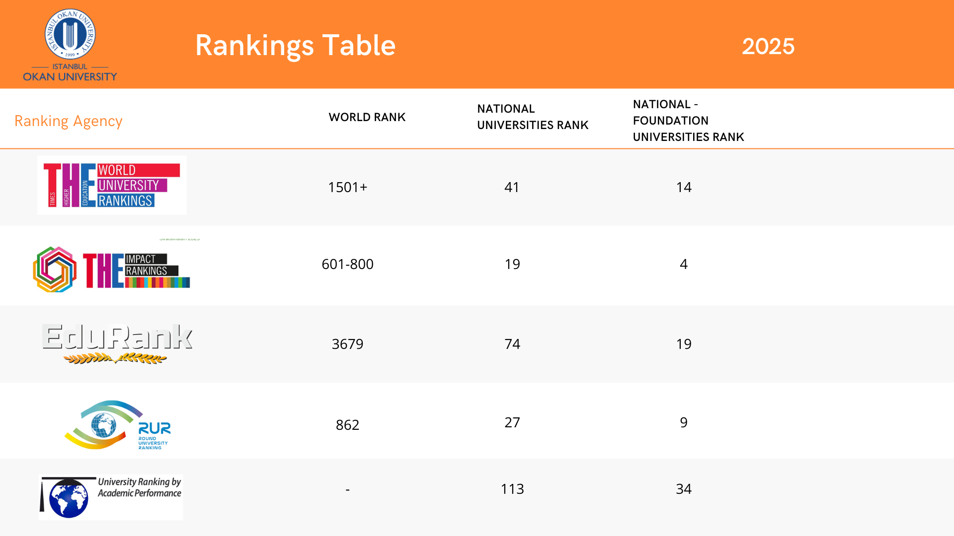Click the national rank value 74
The height and width of the screenshot is (536, 954).
(512, 344)
